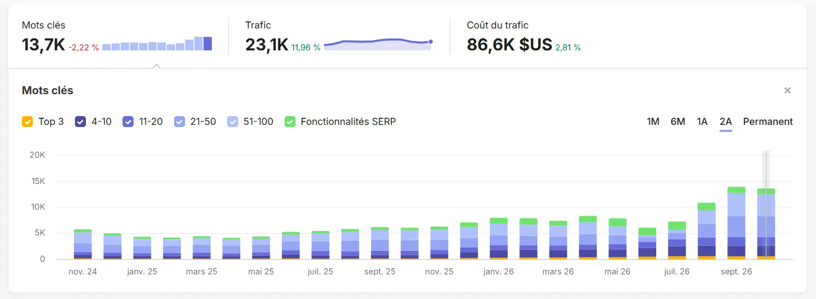Click the 2,81 % cost change value
This screenshot has width=816, height=299.
click(568, 48)
